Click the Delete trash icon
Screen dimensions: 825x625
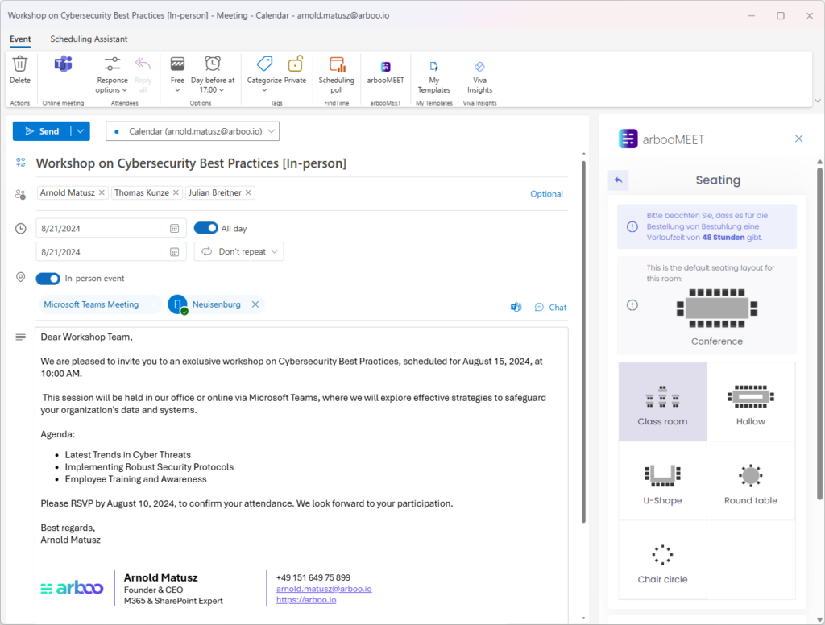click(20, 64)
